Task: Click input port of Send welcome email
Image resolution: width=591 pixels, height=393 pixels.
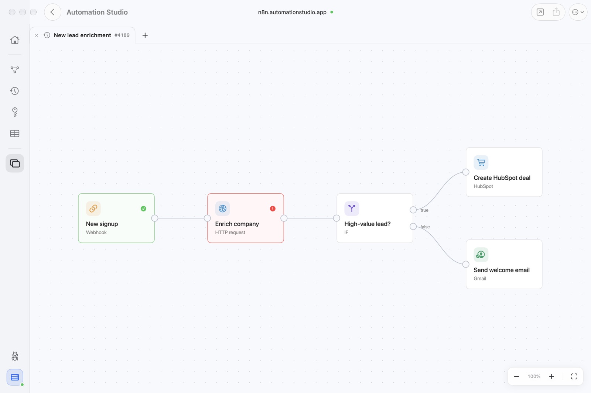Action: [466, 264]
